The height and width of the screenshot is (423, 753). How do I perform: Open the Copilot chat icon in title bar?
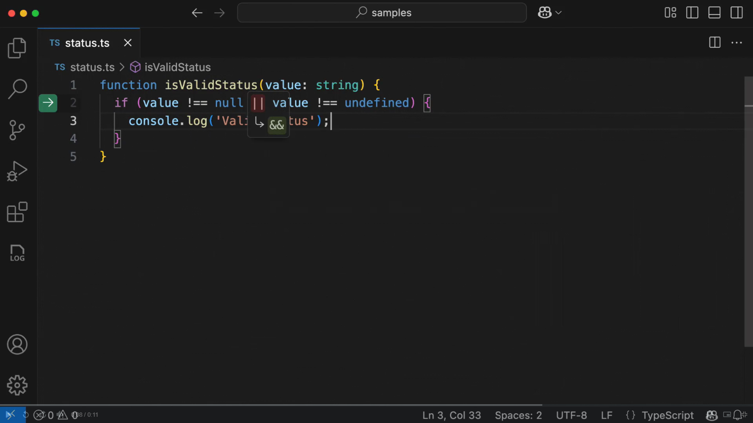pyautogui.click(x=545, y=13)
